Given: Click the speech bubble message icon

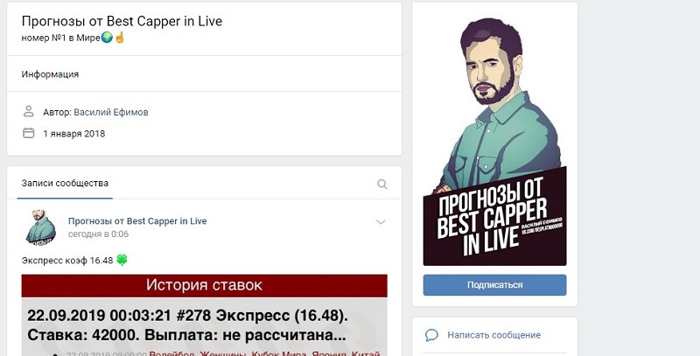Looking at the screenshot, I should click(x=431, y=335).
